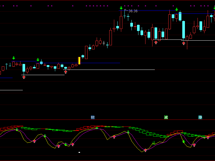Open the 停 trading halt marker
Viewport: 215px width, 161px height.
(x=200, y=117)
